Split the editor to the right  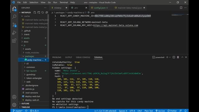click(181, 8)
